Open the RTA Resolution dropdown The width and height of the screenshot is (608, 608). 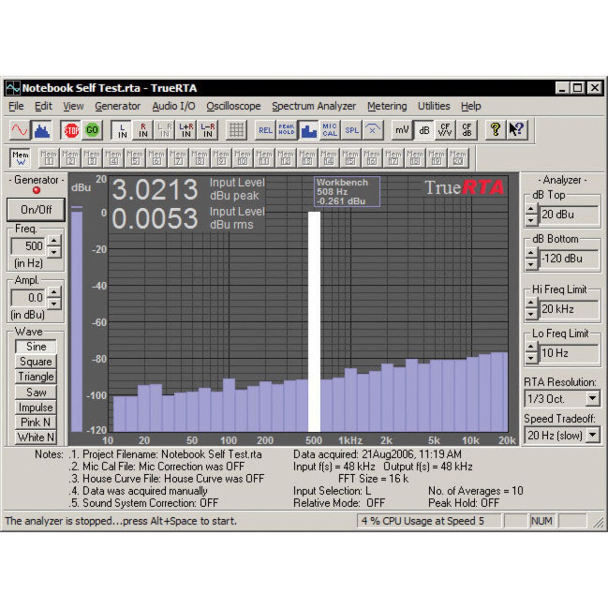click(x=592, y=398)
